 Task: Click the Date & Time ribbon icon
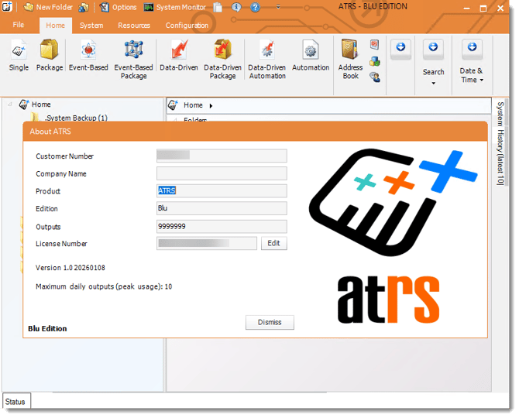472,48
